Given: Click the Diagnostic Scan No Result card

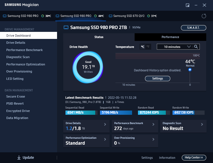Looking at the screenshot, I should point(183,126).
